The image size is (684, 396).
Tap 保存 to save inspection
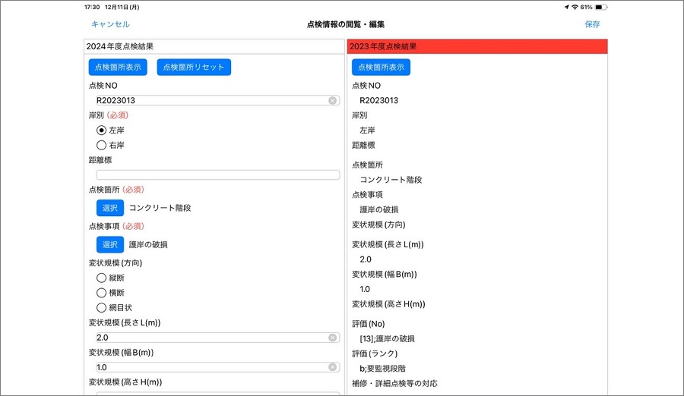tap(592, 24)
